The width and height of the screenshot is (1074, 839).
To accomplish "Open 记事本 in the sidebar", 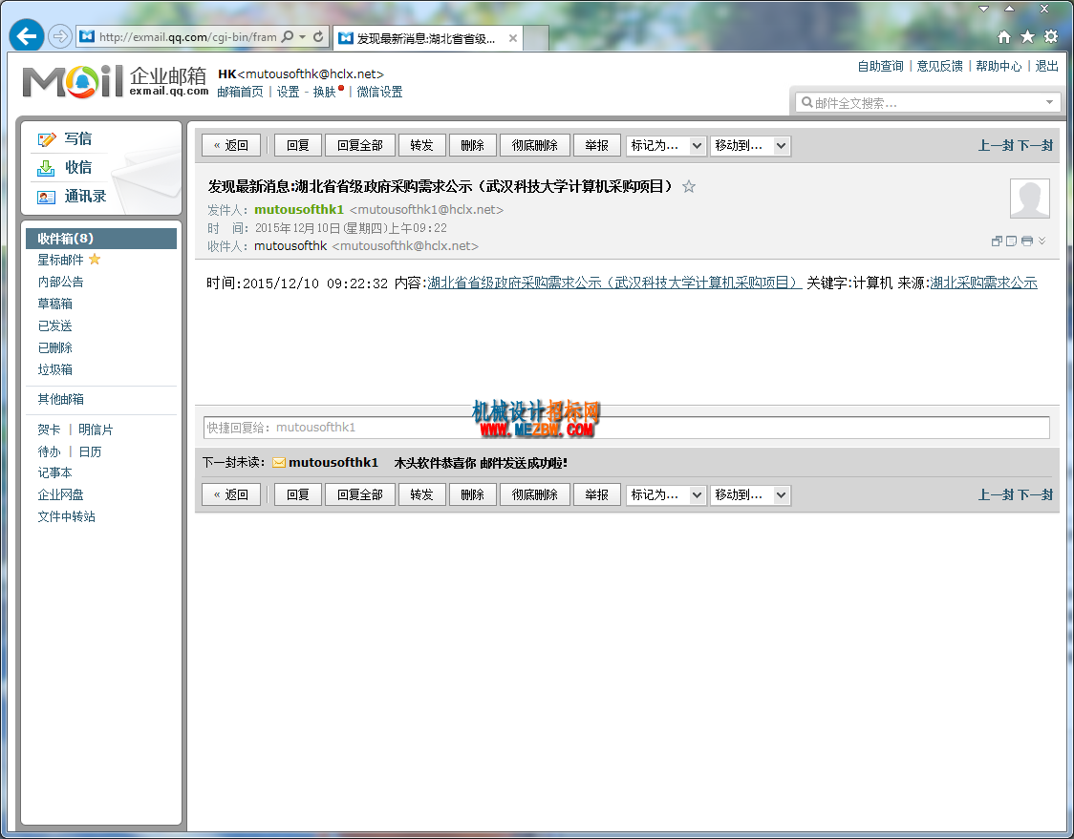I will click(54, 472).
